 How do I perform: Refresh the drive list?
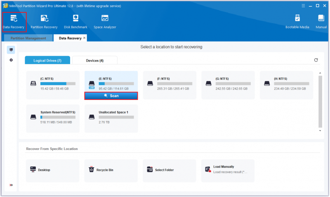[316, 60]
